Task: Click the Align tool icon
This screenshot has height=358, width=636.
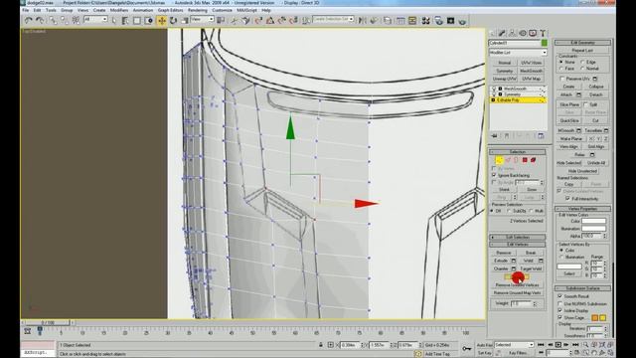Action: pos(374,20)
